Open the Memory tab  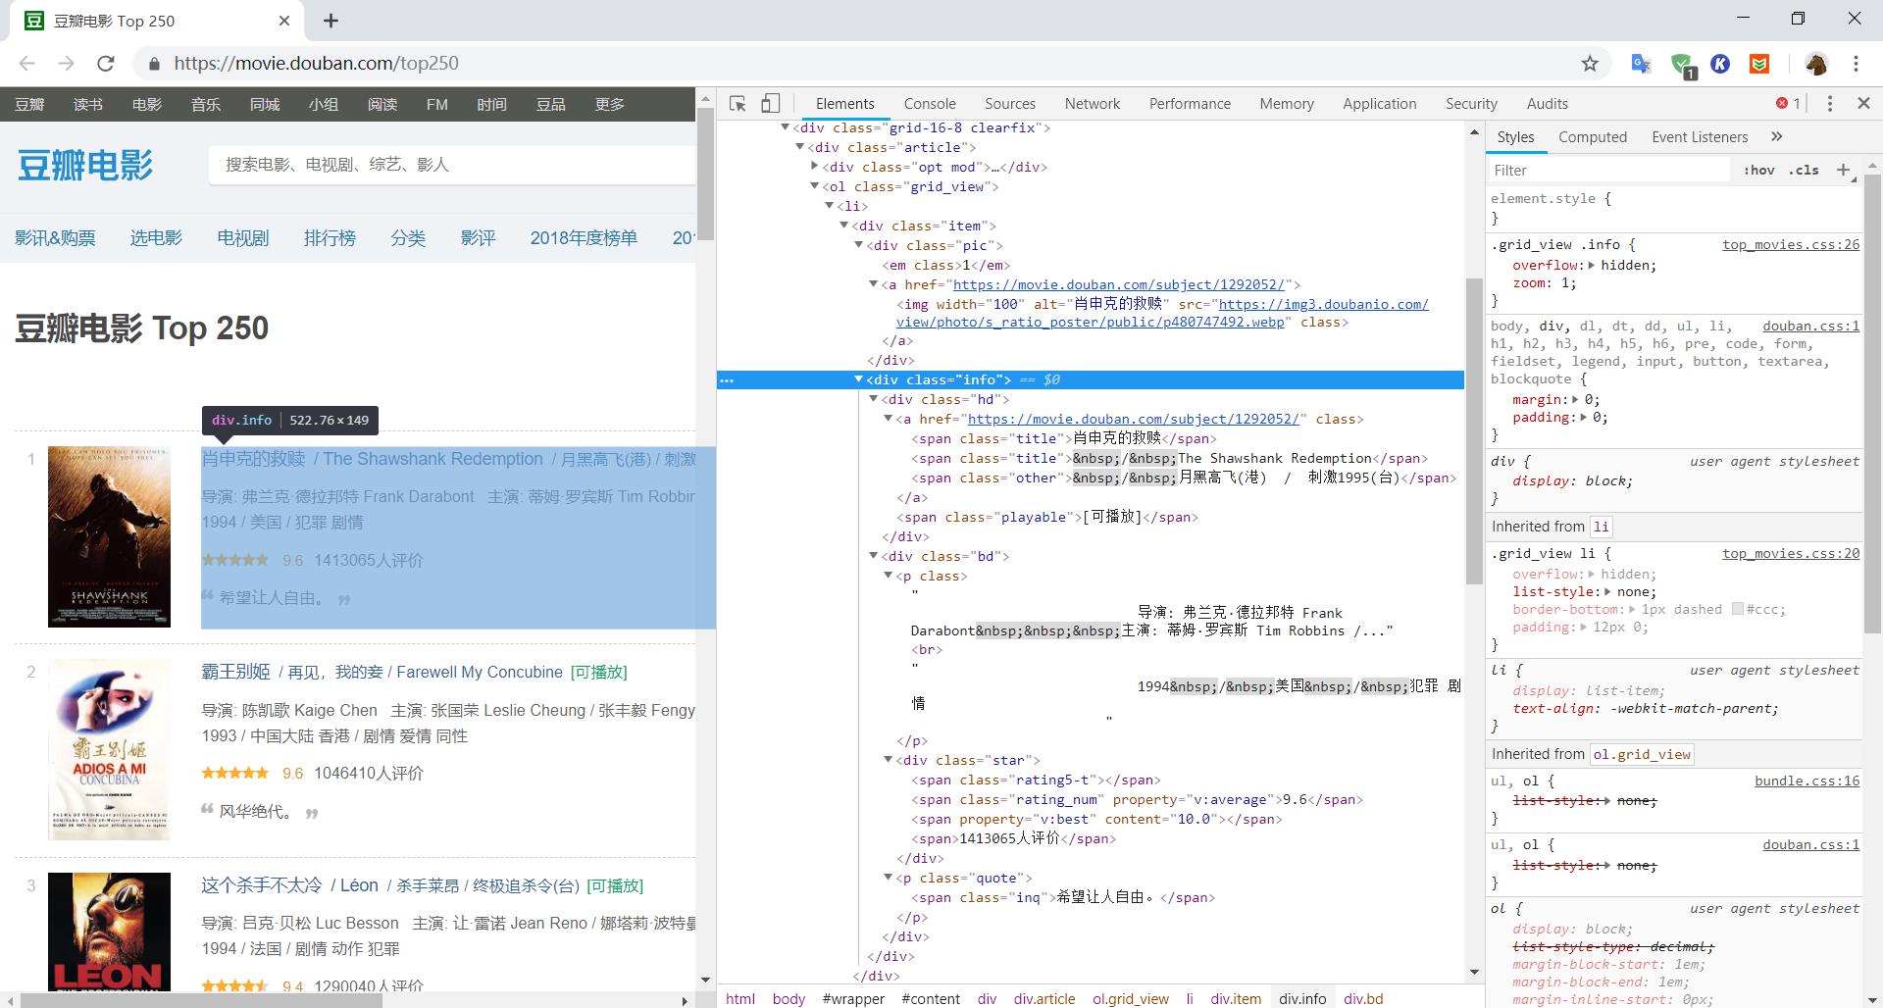click(x=1287, y=104)
